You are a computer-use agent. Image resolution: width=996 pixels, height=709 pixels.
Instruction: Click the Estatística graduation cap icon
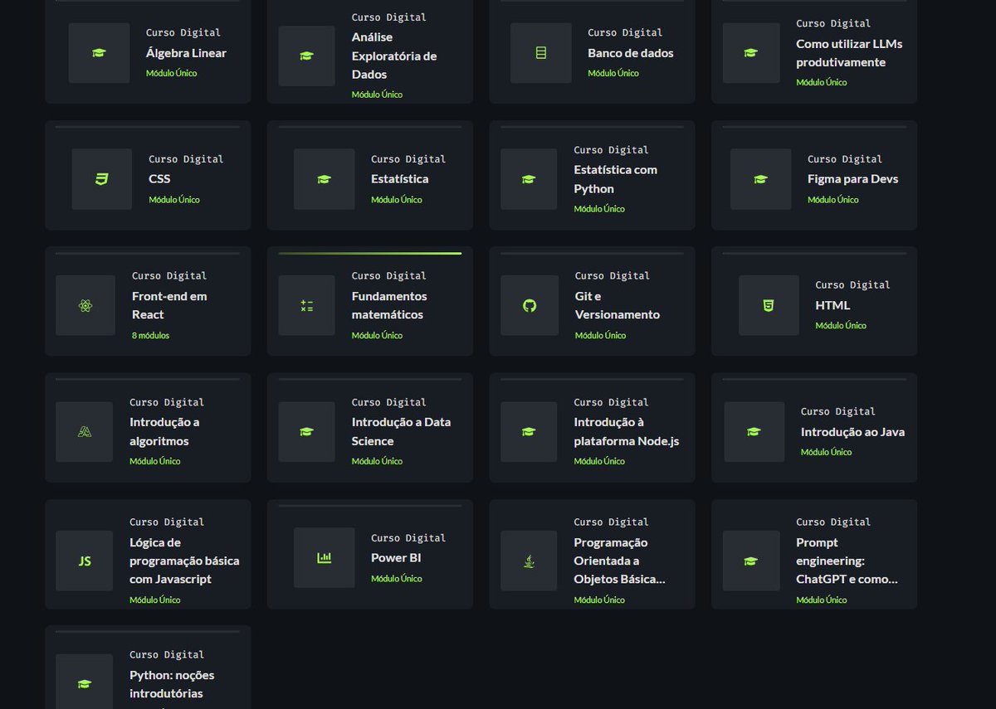324,179
